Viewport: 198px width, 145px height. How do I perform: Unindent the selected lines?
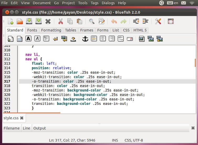point(136,21)
